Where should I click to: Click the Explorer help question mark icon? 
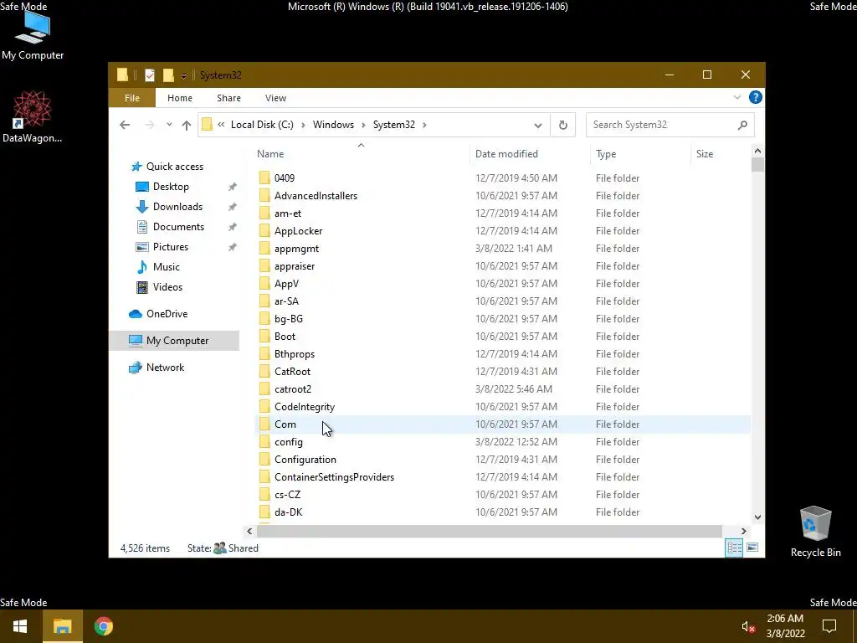(x=756, y=97)
